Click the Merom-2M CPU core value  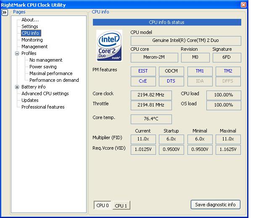(x=154, y=57)
